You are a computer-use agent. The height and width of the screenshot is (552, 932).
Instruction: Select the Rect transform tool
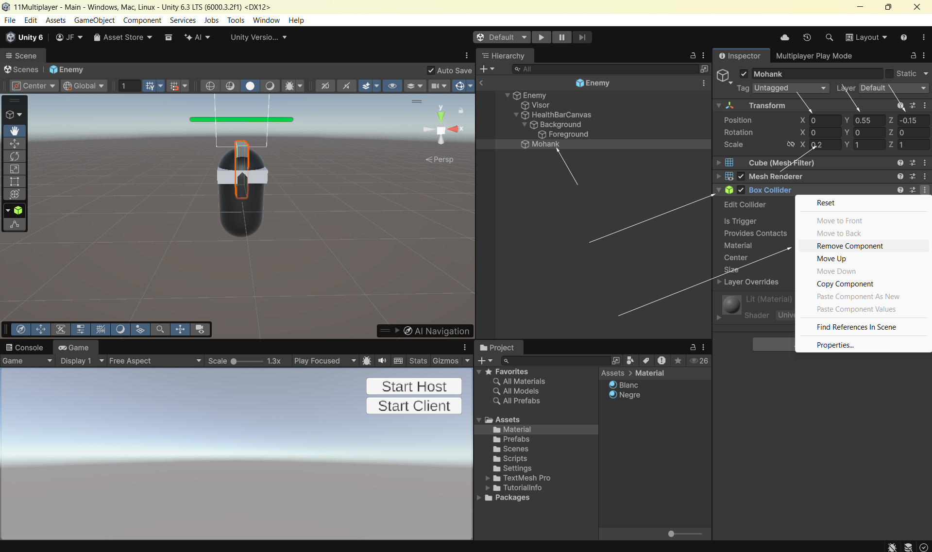tap(15, 182)
